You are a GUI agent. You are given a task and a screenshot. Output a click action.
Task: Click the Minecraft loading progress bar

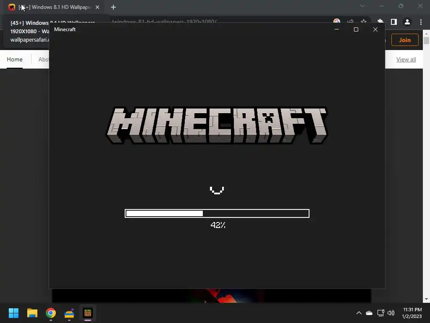[x=217, y=213]
